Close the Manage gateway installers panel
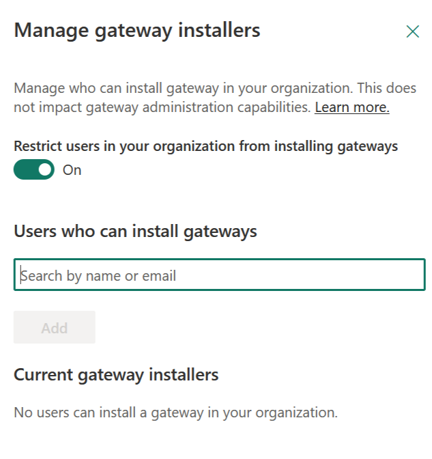 [412, 31]
